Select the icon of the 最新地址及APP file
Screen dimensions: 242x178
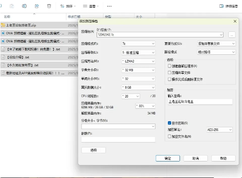(3, 73)
